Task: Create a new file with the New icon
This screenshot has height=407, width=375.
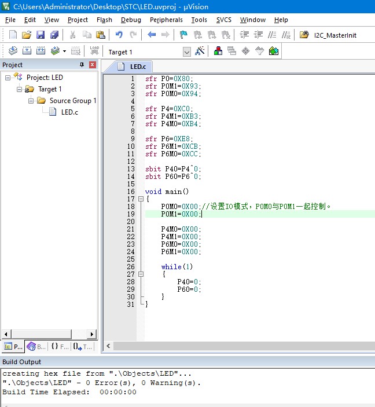Action: coord(13,35)
